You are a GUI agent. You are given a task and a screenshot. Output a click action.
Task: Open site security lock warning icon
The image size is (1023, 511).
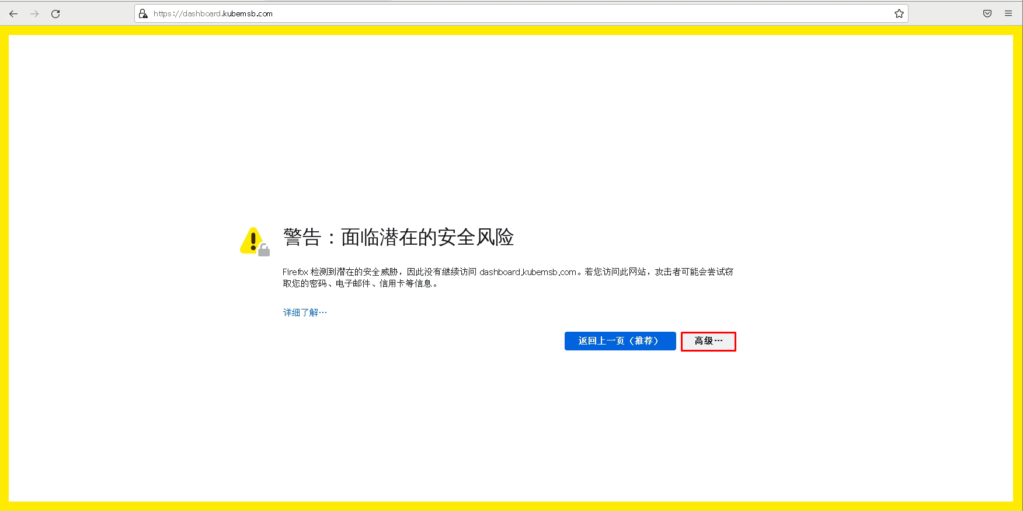(143, 13)
